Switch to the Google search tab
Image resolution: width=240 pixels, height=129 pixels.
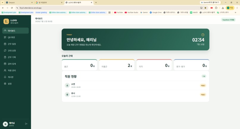[x=49, y=3]
